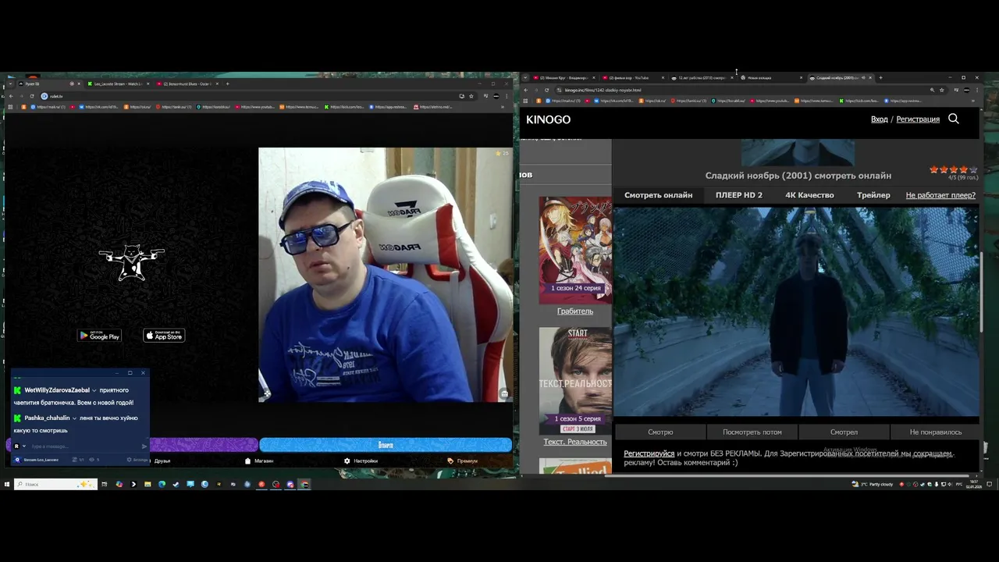This screenshot has width=999, height=562.
Task: Switch to the Bensonhurst Blues tab
Action: tap(187, 84)
